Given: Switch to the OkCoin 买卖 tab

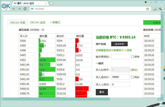Looking at the screenshot, I should [18, 23].
